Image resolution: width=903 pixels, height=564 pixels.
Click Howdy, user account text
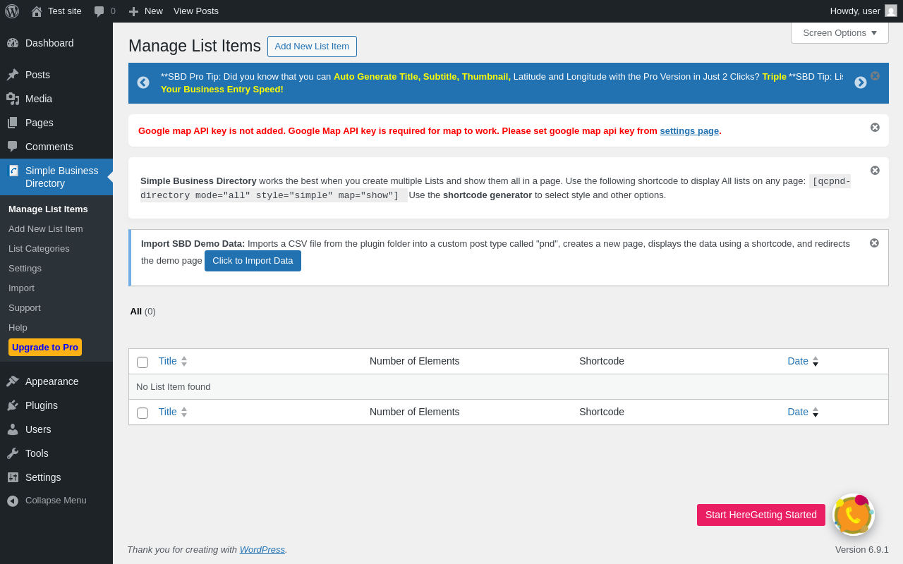[855, 11]
